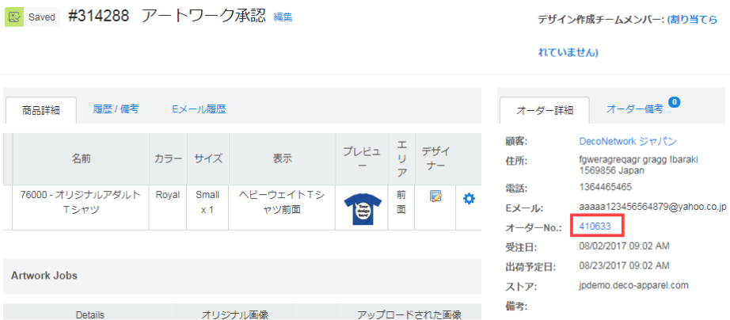Click the blue gear settings icon
730x320 pixels.
coord(469,198)
